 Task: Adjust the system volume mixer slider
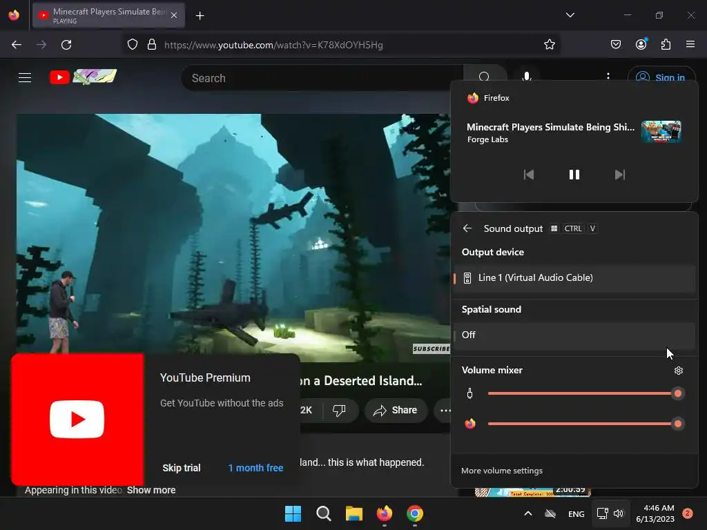585,394
